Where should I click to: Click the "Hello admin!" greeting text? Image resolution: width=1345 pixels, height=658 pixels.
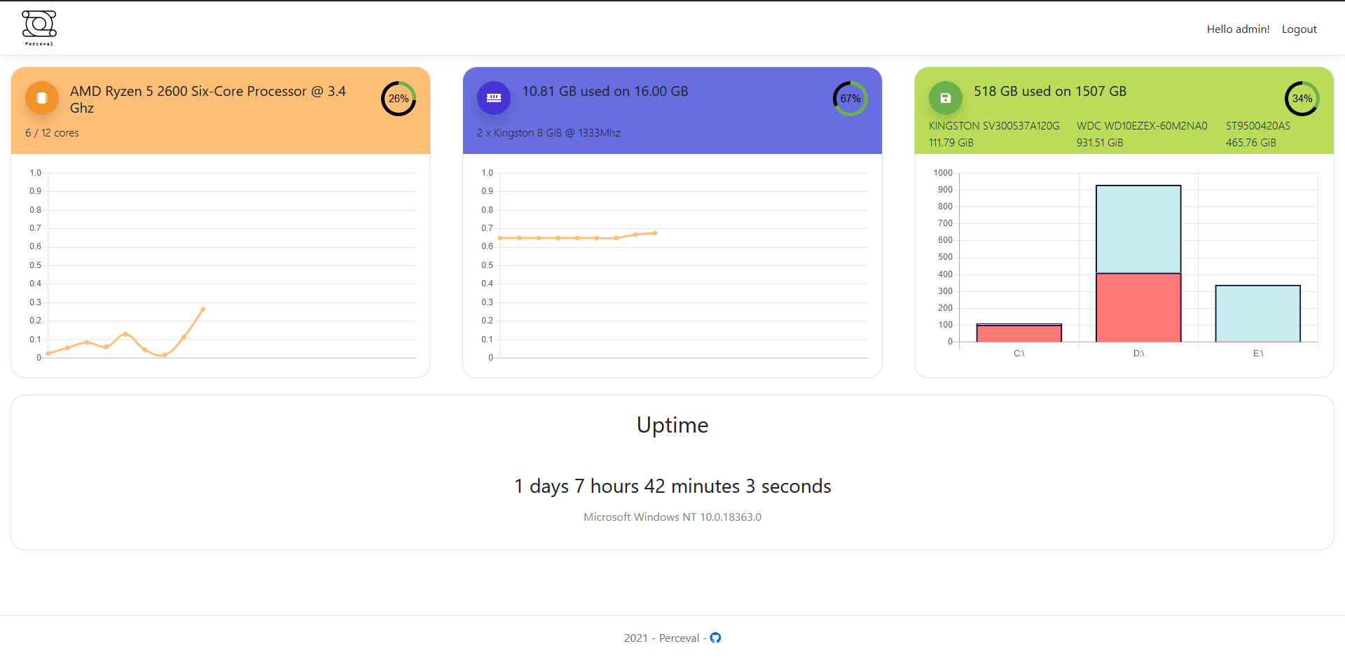[1238, 29]
